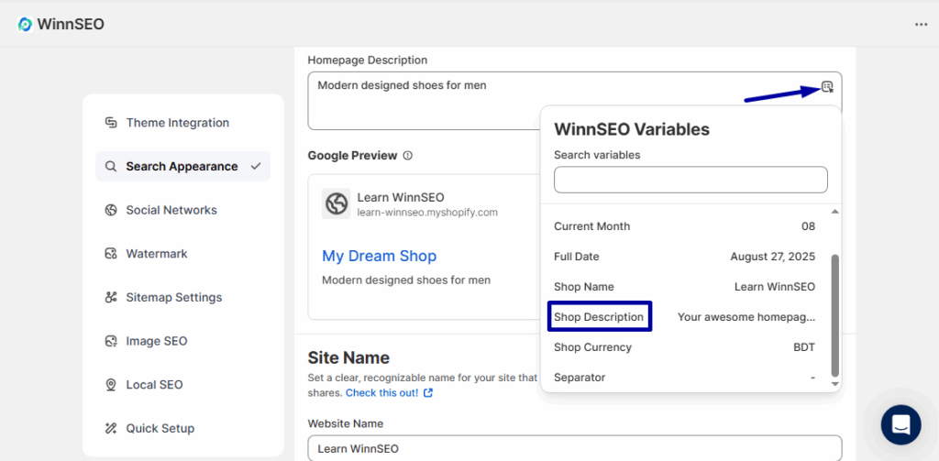Screen dimensions: 939x461
Task: Click the variables icon in Homepage Description field
Action: (827, 87)
